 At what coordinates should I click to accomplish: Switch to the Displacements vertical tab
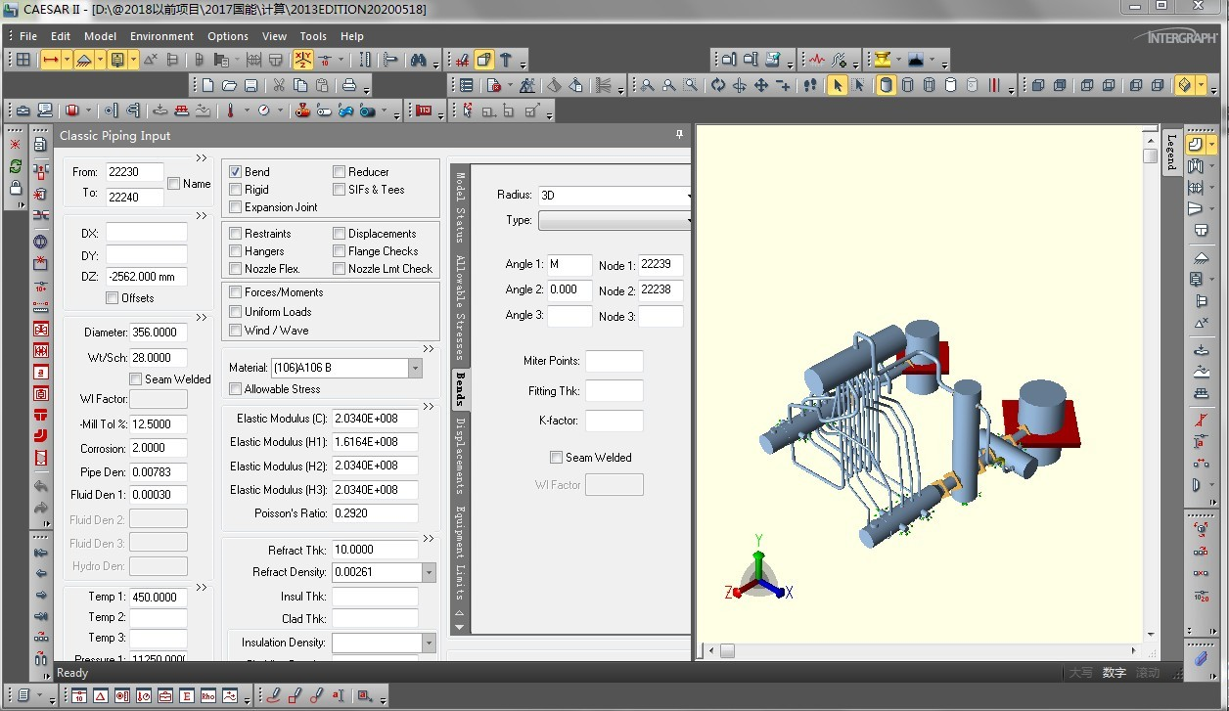460,456
